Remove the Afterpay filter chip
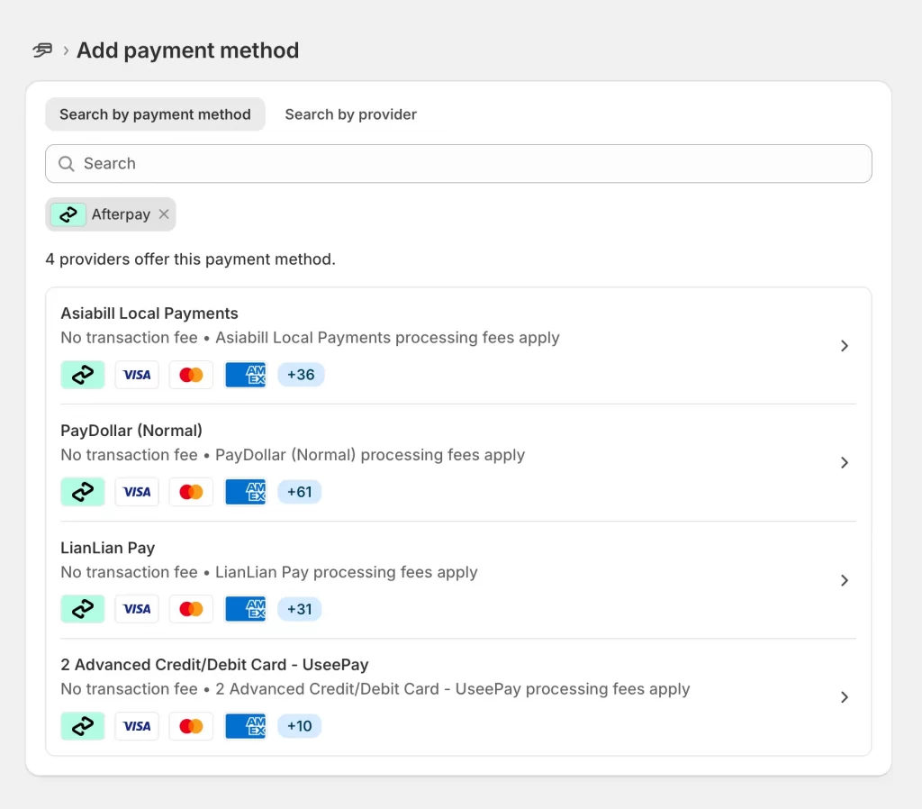The image size is (922, 809). click(164, 214)
